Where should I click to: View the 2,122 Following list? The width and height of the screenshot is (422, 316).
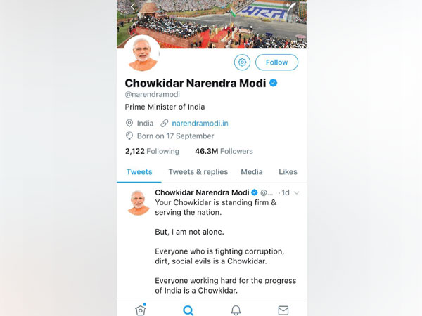coord(152,151)
